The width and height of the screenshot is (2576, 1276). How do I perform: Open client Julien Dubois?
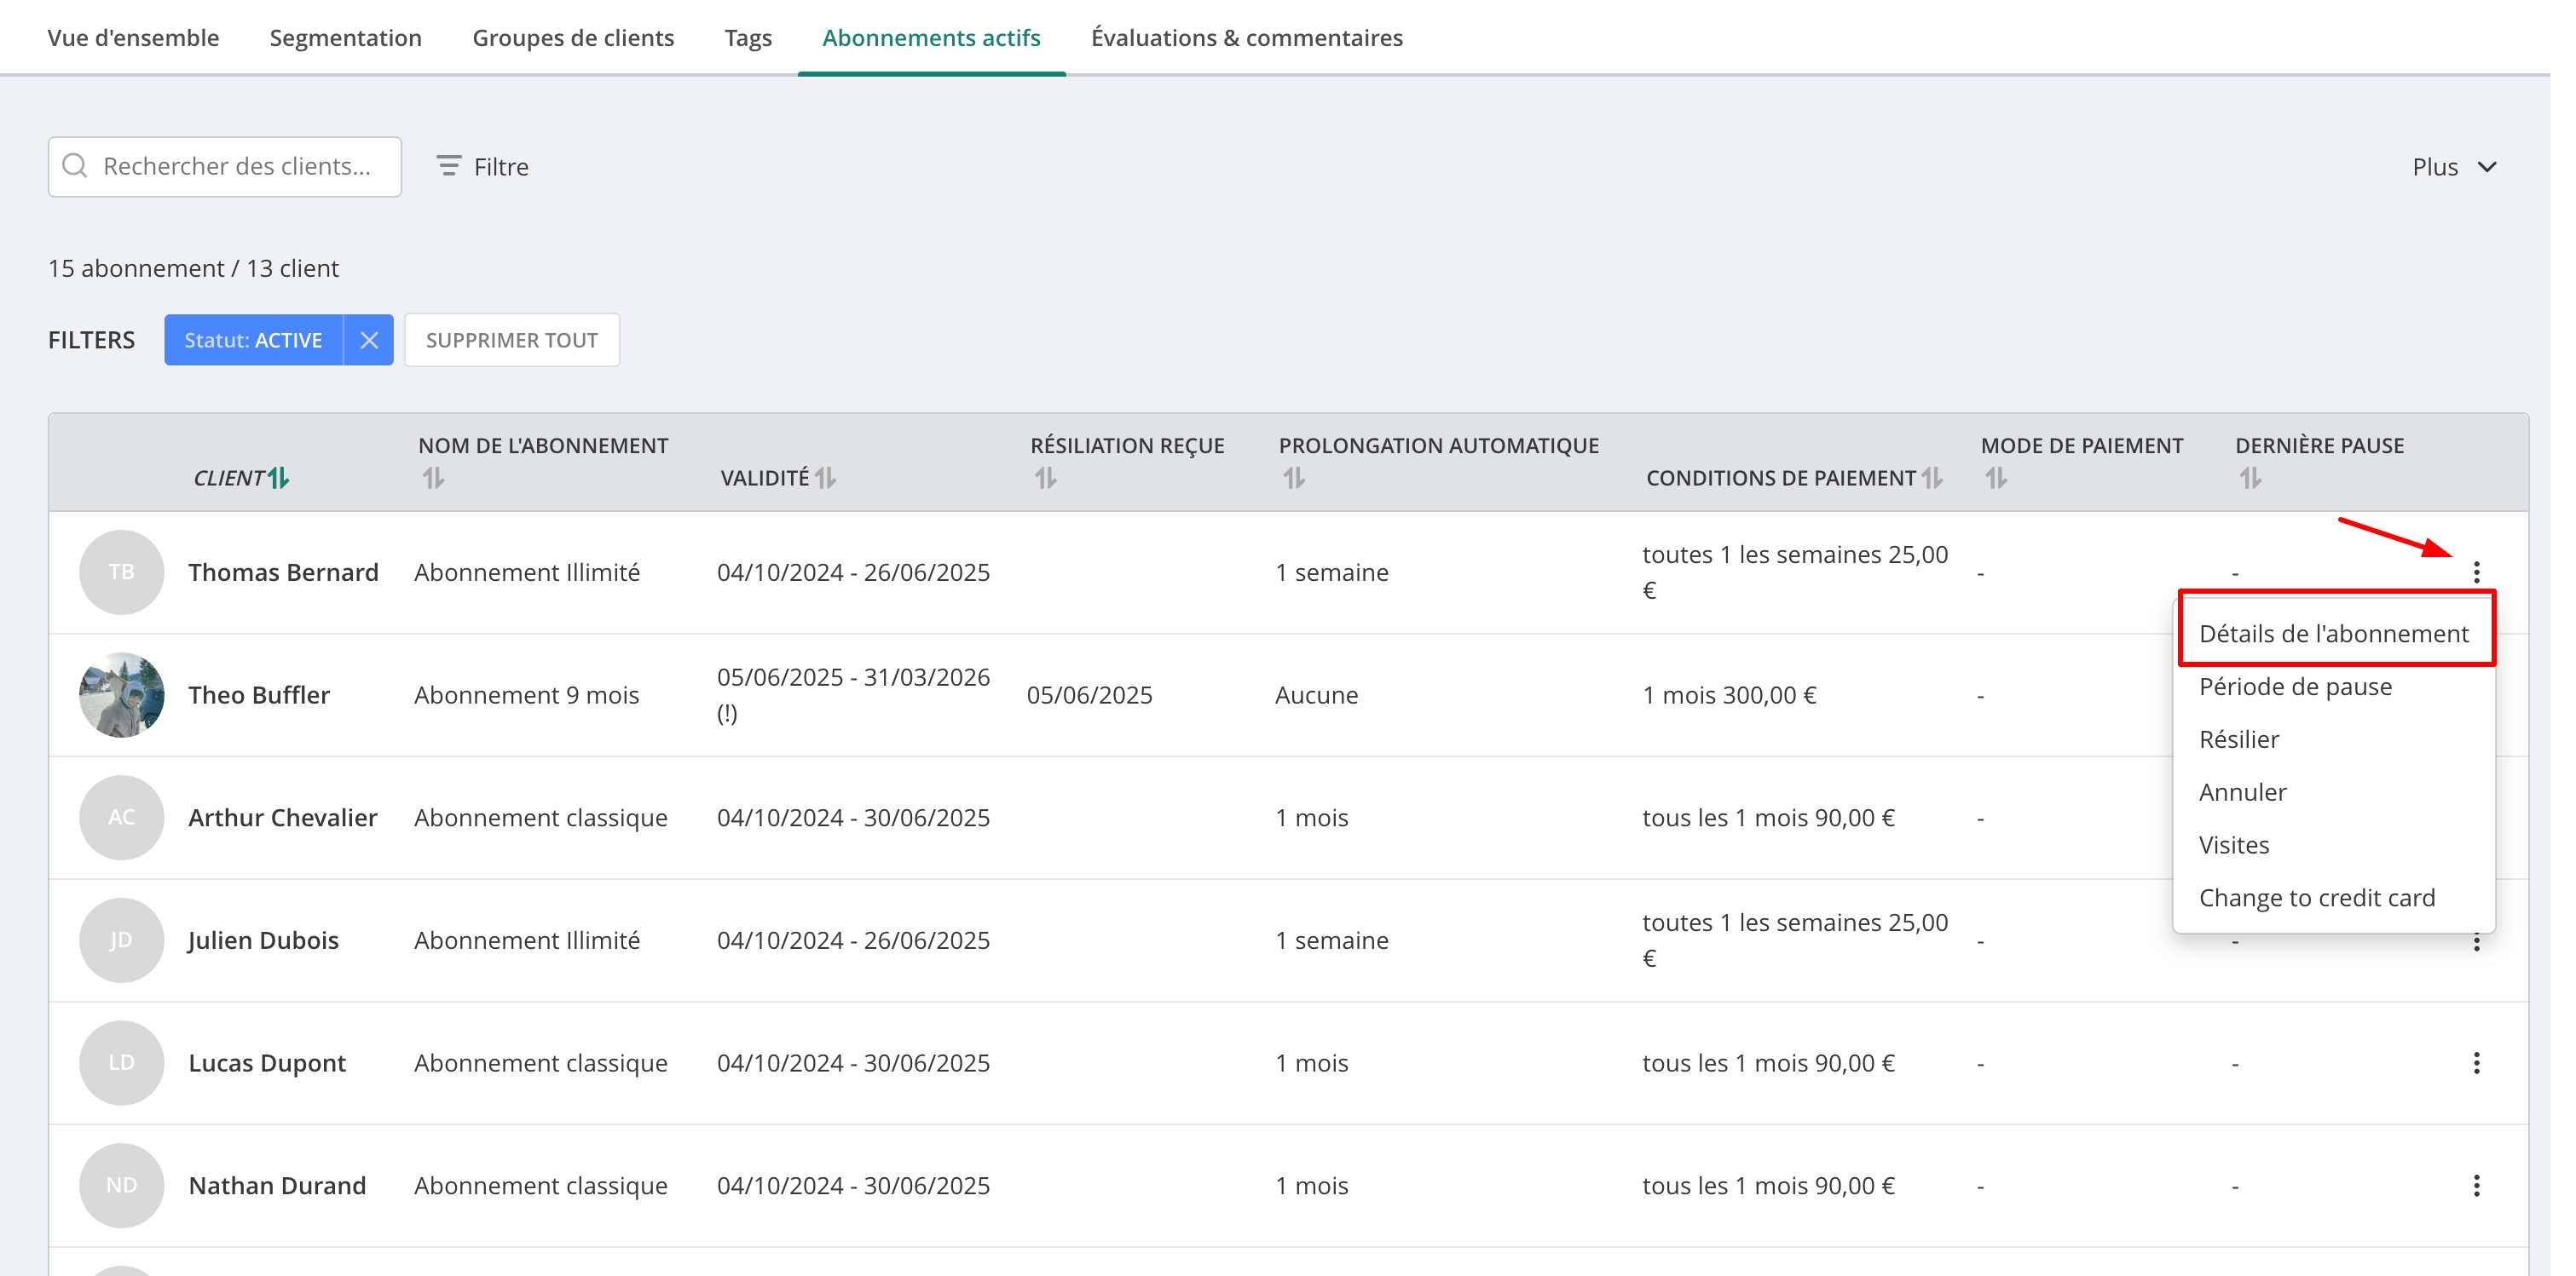tap(263, 941)
